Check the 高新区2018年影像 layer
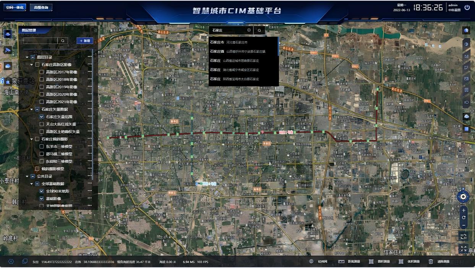The width and height of the screenshot is (475, 268). click(42, 79)
